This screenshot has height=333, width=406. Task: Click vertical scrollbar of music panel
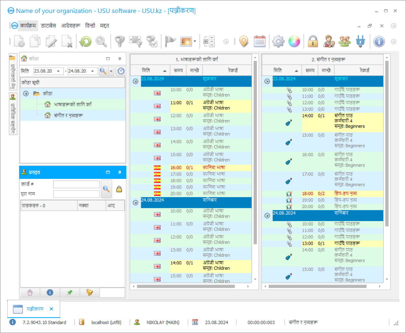coord(387,143)
